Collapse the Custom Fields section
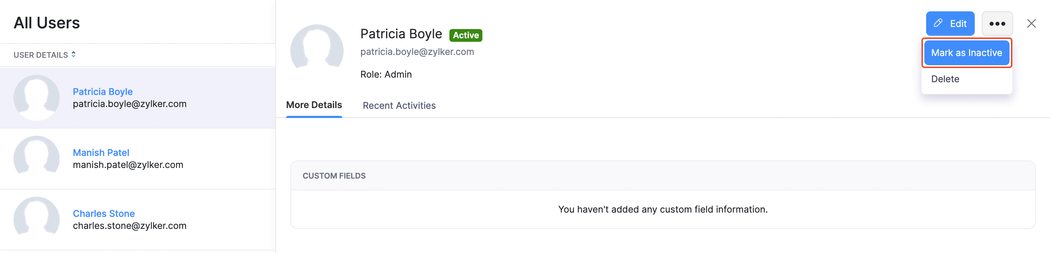This screenshot has width=1050, height=253. pos(334,176)
